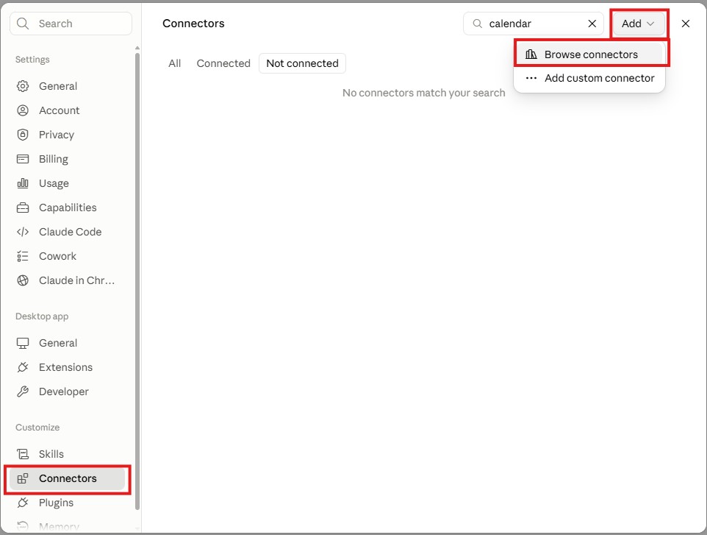Screen dimensions: 707x535
Task: Click the Billing card icon
Action: click(23, 159)
